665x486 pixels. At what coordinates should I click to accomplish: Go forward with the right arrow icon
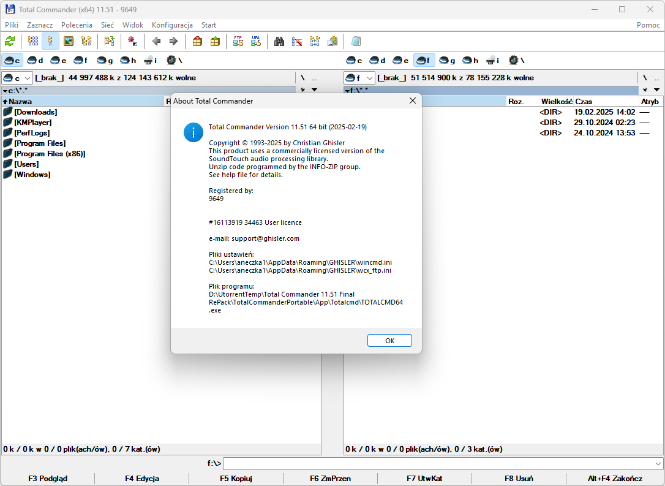click(173, 41)
